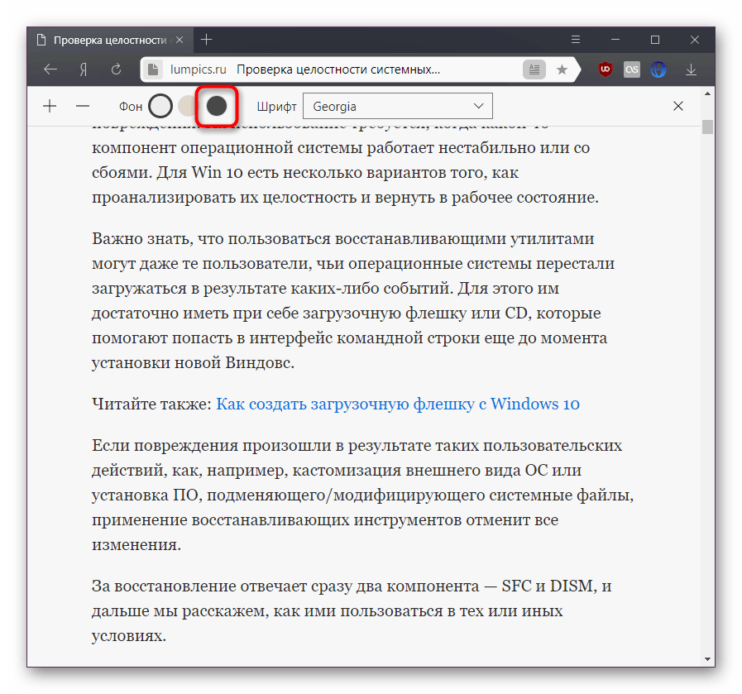The height and width of the screenshot is (694, 742).
Task: Open downloads with the arrow icon
Action: [689, 70]
